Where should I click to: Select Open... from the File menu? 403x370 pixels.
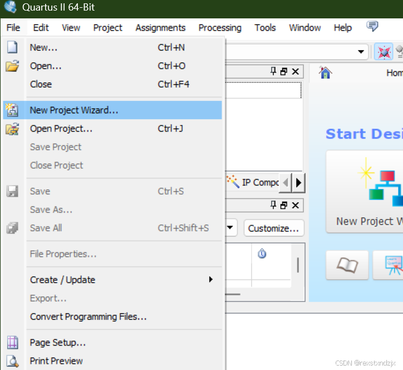click(112, 66)
